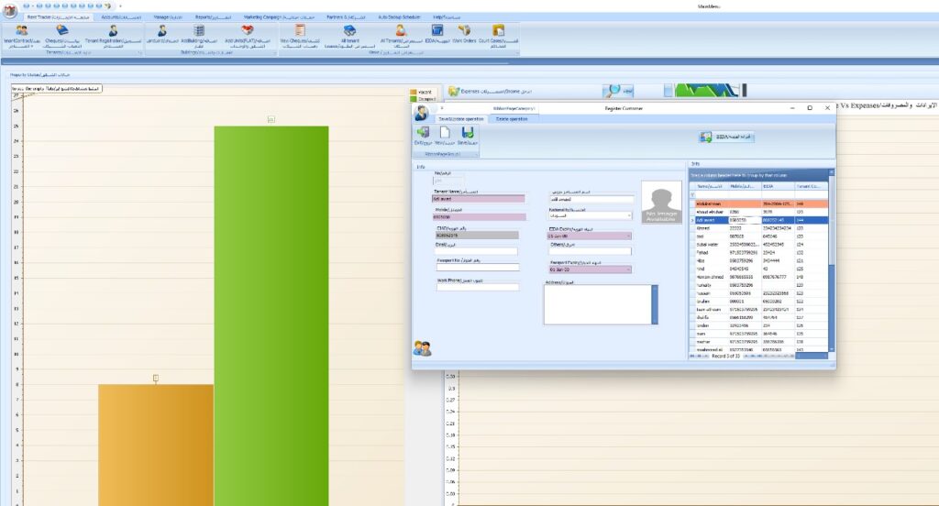Switch to the Rent Tracker ribbon tab

(x=58, y=17)
